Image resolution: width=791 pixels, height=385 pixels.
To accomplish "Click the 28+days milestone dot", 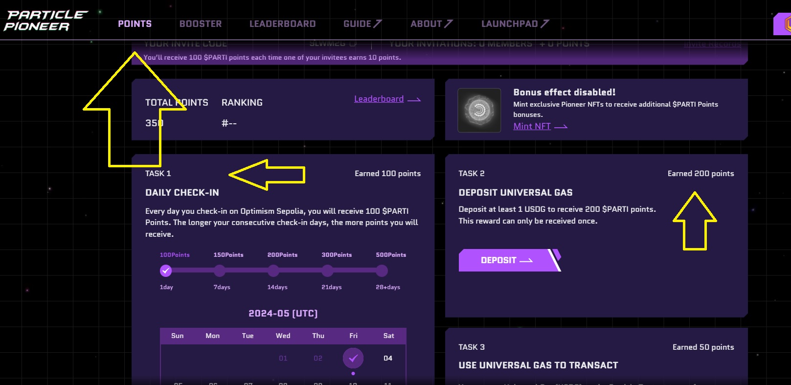I will [382, 271].
